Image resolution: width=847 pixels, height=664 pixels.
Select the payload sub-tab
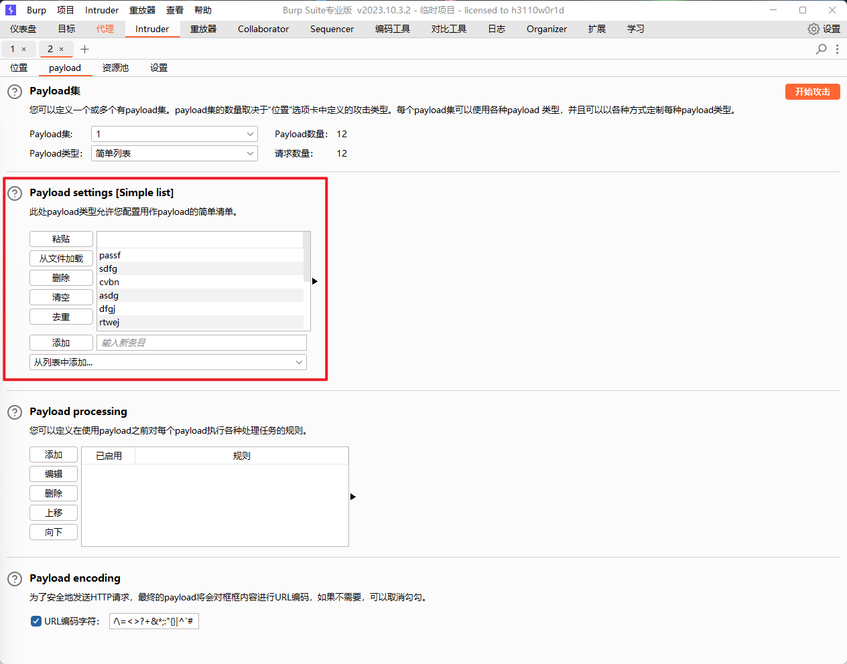[x=65, y=68]
